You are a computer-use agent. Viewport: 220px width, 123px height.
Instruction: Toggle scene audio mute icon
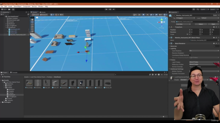147,15
